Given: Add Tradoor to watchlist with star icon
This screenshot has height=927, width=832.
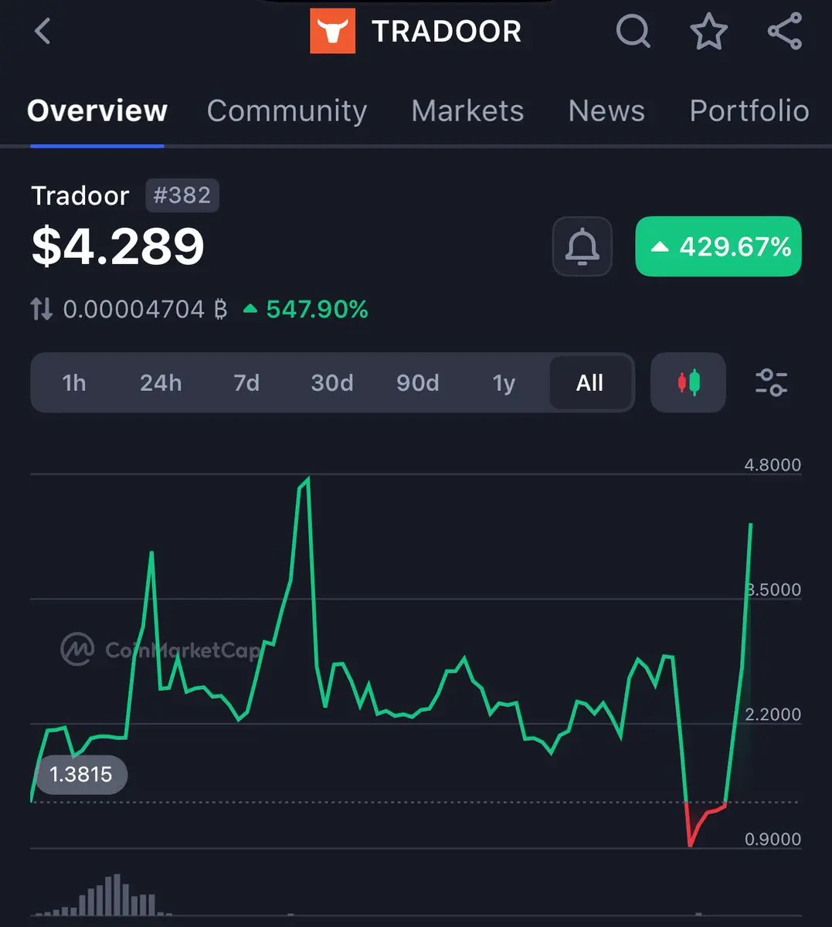Looking at the screenshot, I should pos(708,32).
